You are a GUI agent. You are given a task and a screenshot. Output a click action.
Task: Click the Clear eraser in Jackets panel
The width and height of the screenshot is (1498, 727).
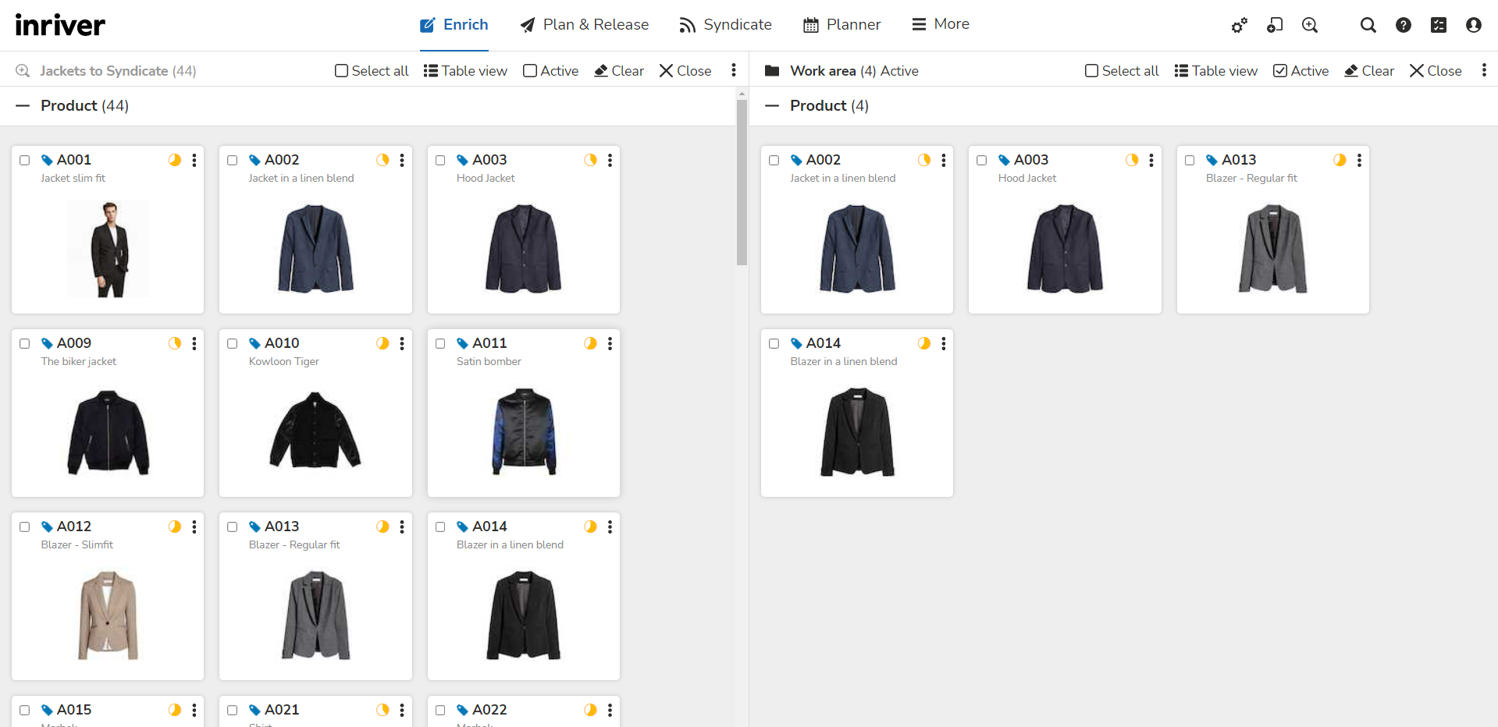click(x=618, y=71)
